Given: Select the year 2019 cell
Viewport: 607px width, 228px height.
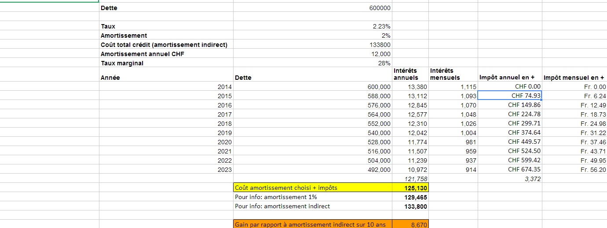Looking at the screenshot, I should (x=166, y=133).
